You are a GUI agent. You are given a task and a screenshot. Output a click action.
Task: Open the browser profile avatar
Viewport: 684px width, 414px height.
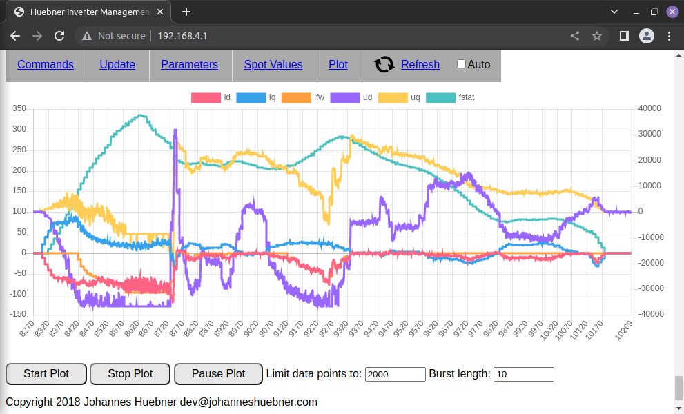pyautogui.click(x=647, y=36)
